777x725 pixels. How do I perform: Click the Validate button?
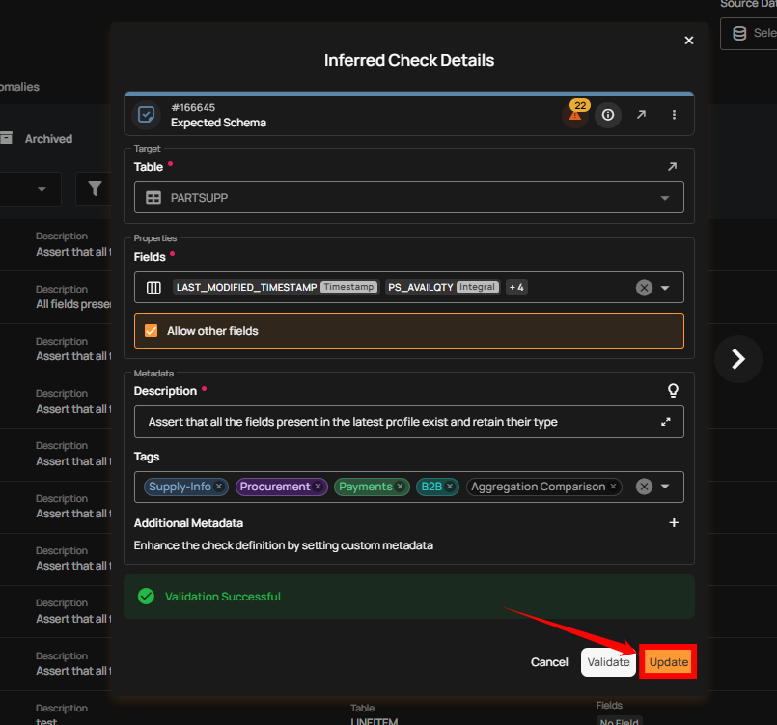tap(608, 662)
